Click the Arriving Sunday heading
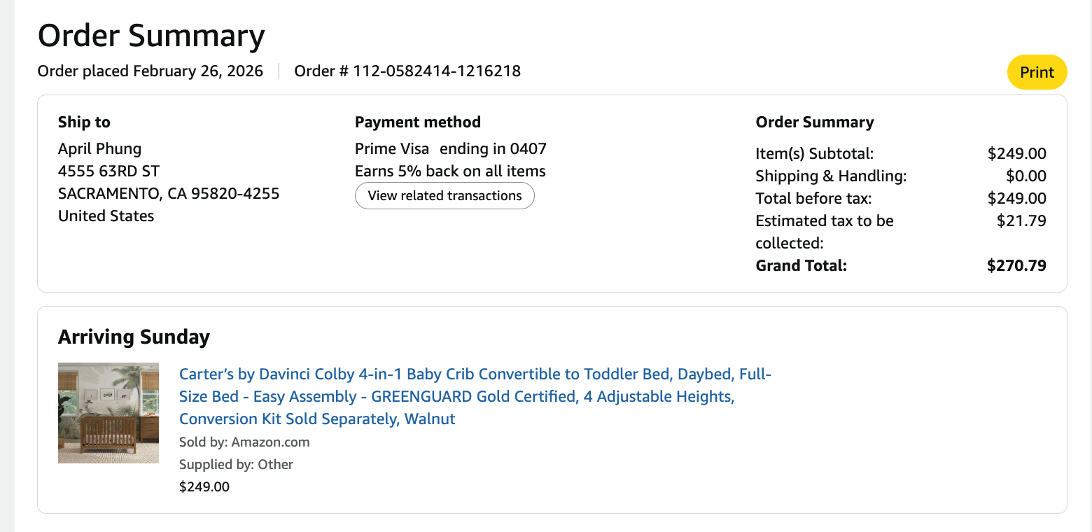The image size is (1092, 532). (x=134, y=337)
